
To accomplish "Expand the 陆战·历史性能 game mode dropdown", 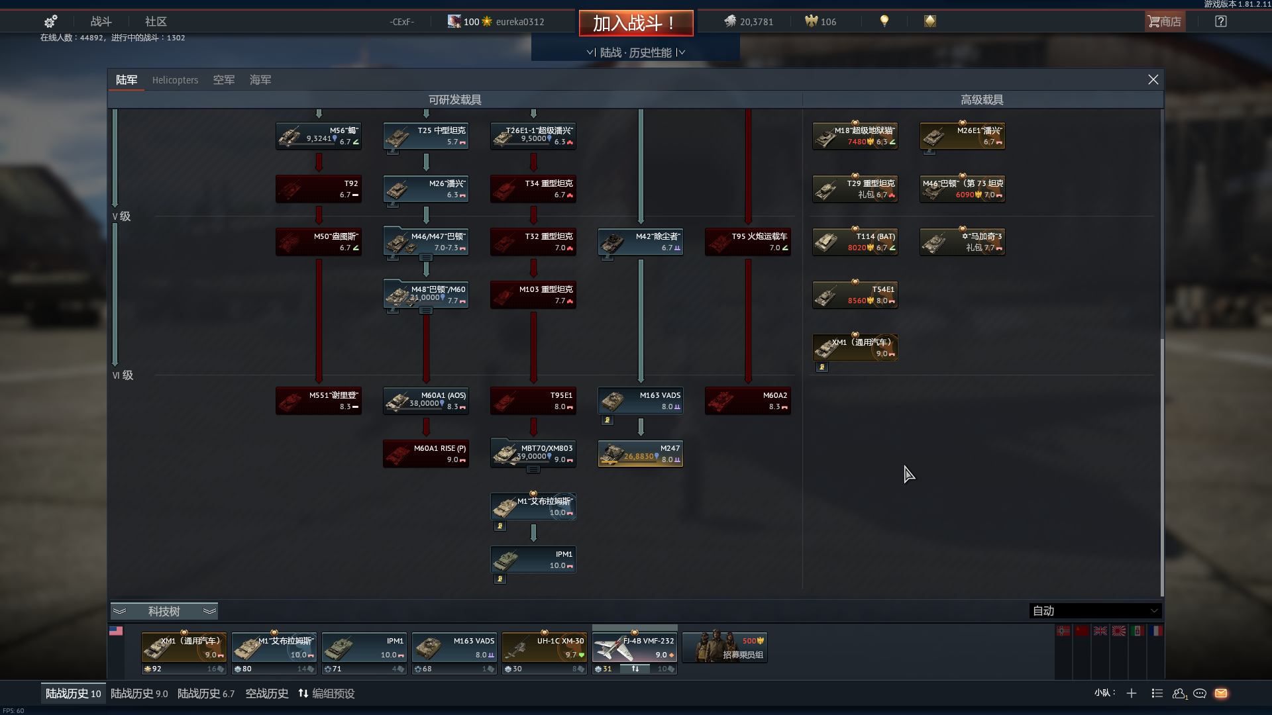I will (x=636, y=52).
